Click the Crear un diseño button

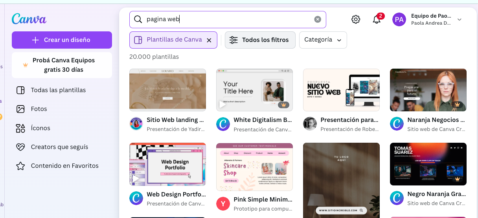click(62, 40)
